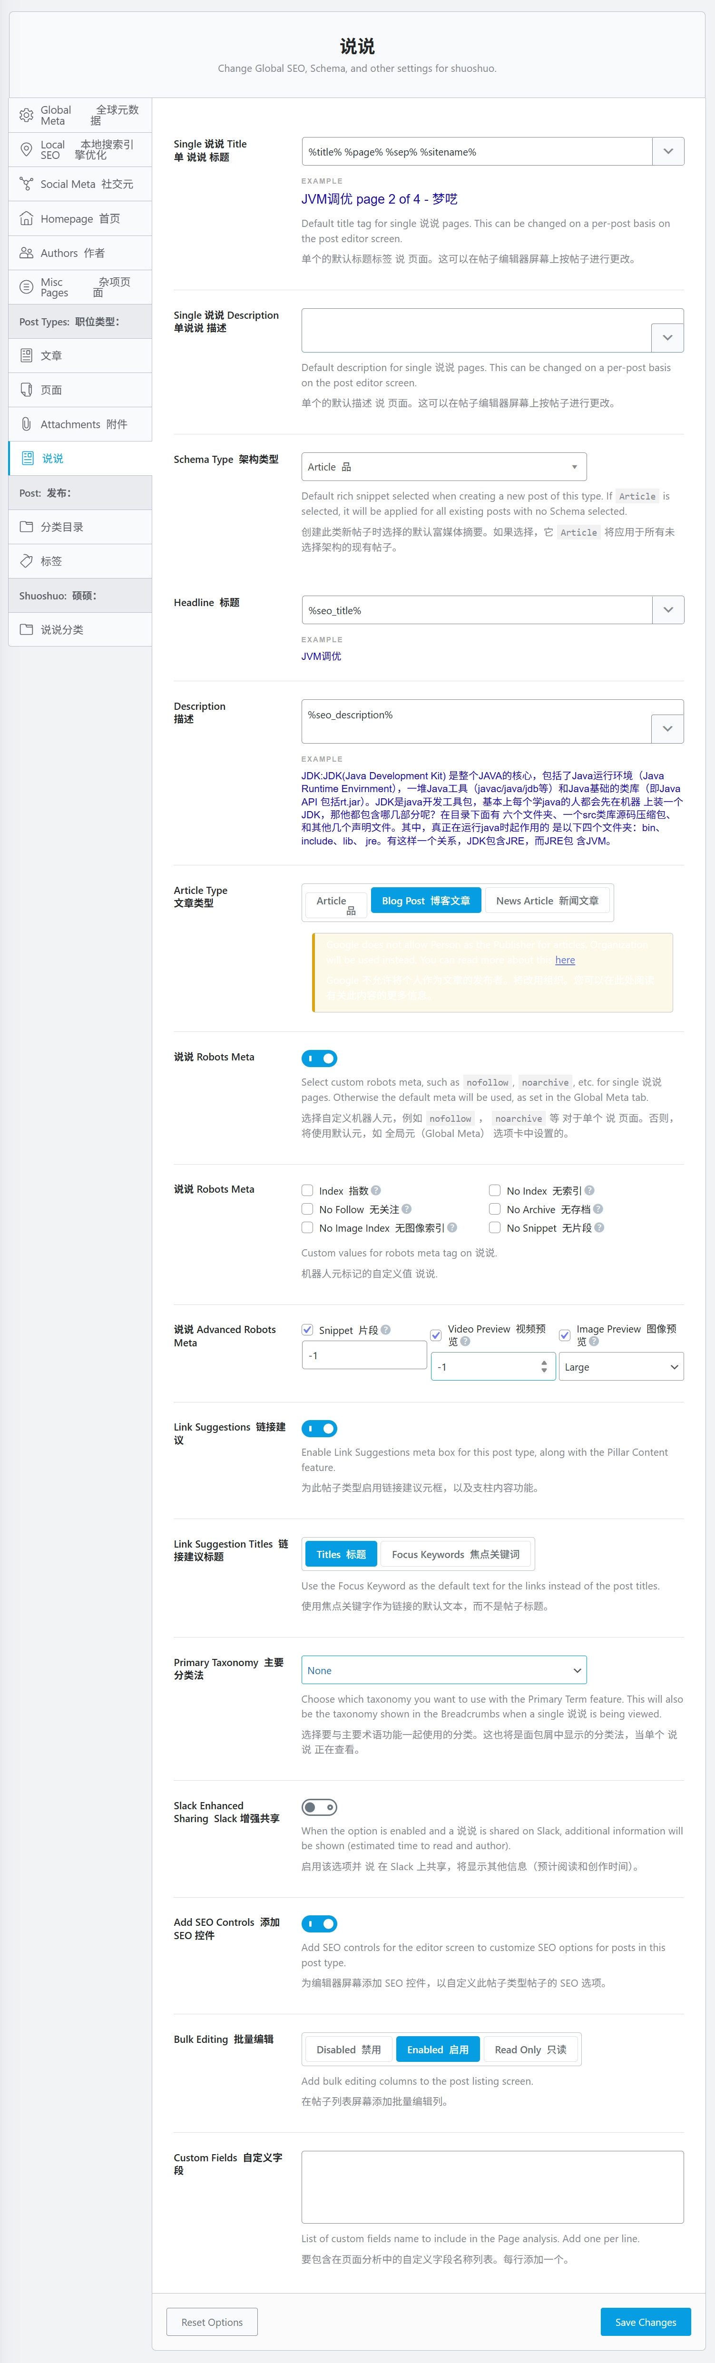Image resolution: width=715 pixels, height=2363 pixels.
Task: Check the No Follow checkbox
Action: pos(307,1209)
